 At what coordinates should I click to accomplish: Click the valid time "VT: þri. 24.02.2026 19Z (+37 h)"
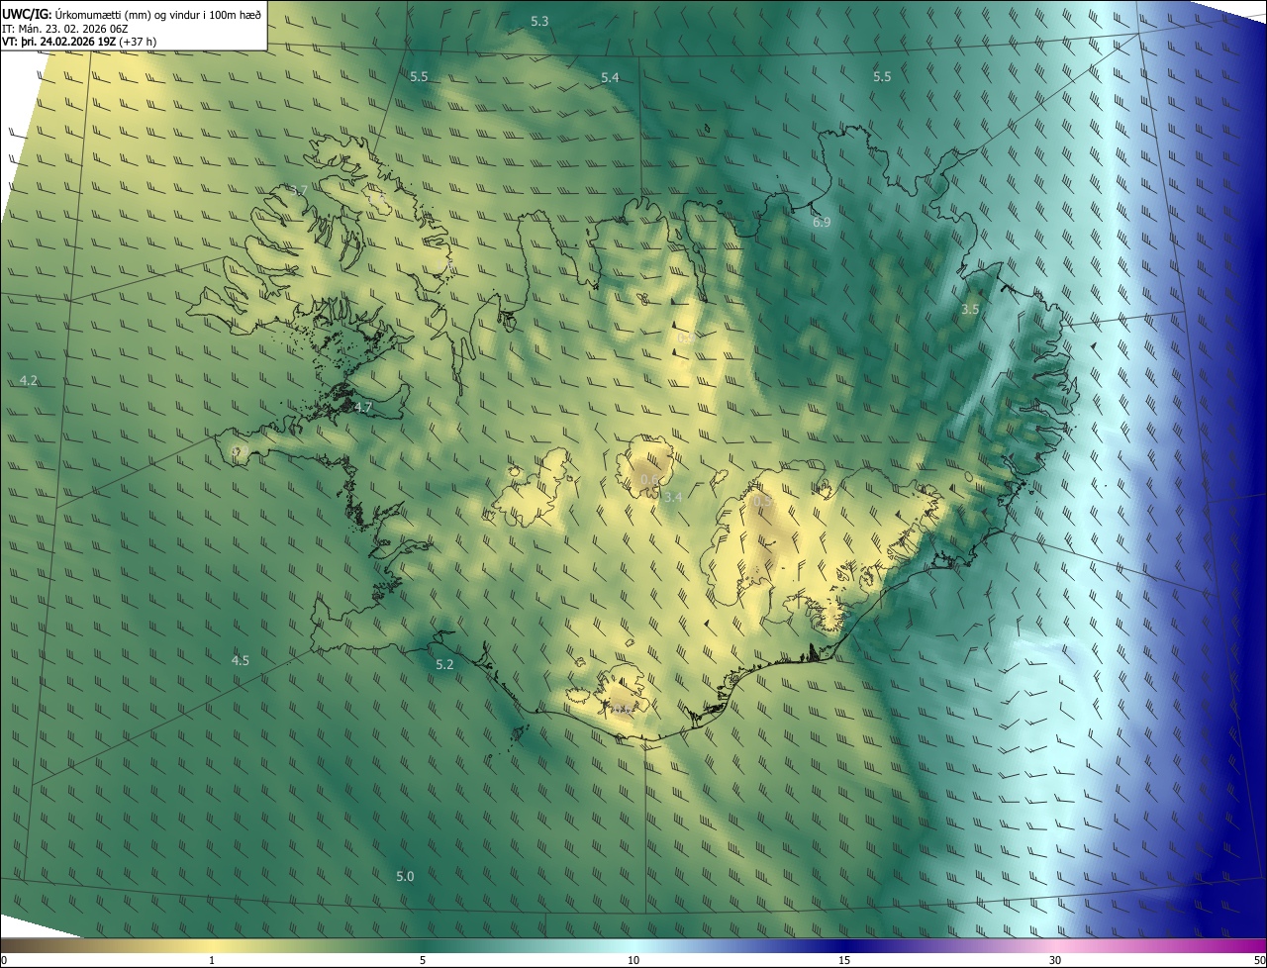pyautogui.click(x=79, y=42)
